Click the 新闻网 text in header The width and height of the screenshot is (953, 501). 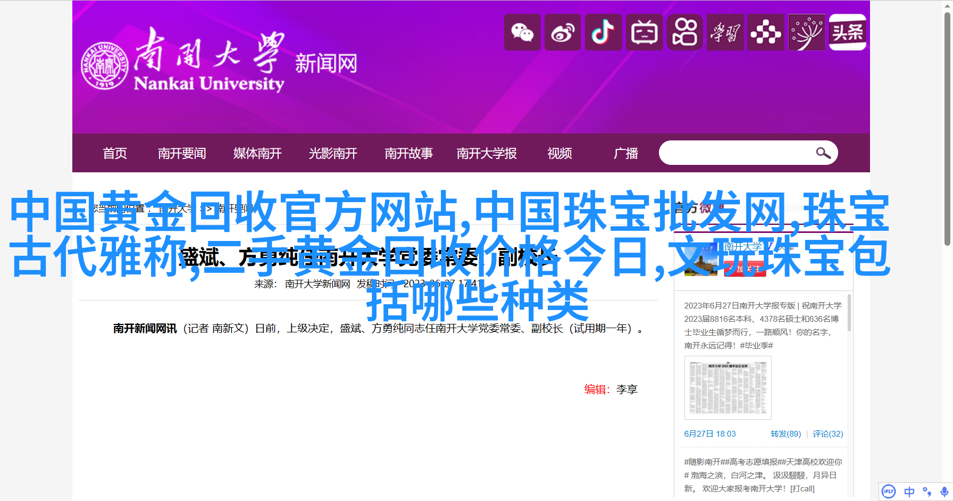326,64
